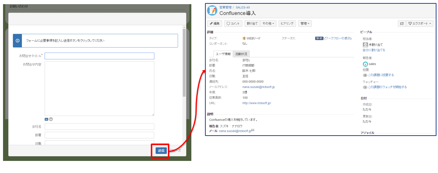This screenshot has height=173, width=438.
Task: Click the WEBリード issue type icon
Action: pyautogui.click(x=244, y=38)
